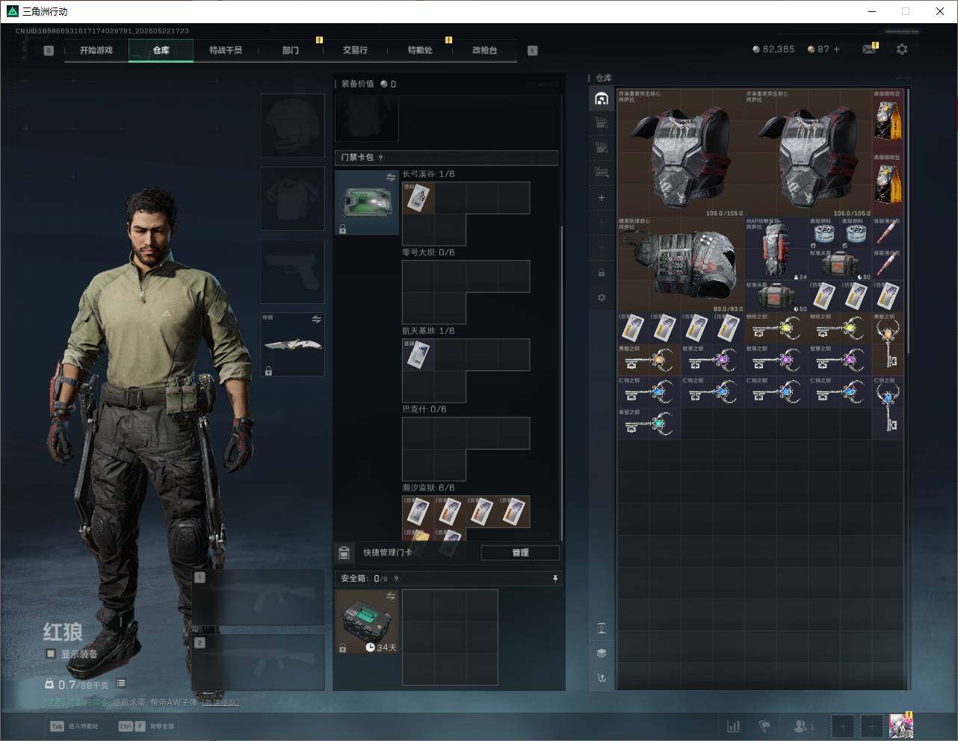Open the fourth storage box in the warehouse sidebar
958x741 pixels.
click(x=602, y=173)
